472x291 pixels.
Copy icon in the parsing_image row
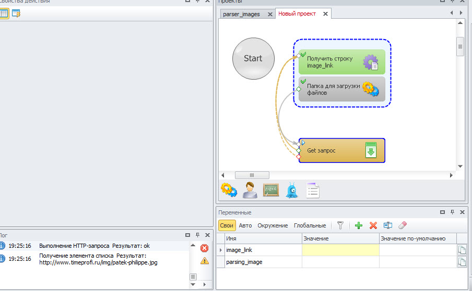462,262
